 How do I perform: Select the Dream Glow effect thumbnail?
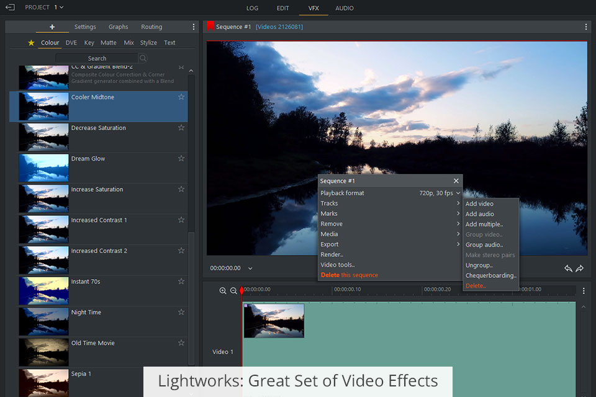point(43,167)
